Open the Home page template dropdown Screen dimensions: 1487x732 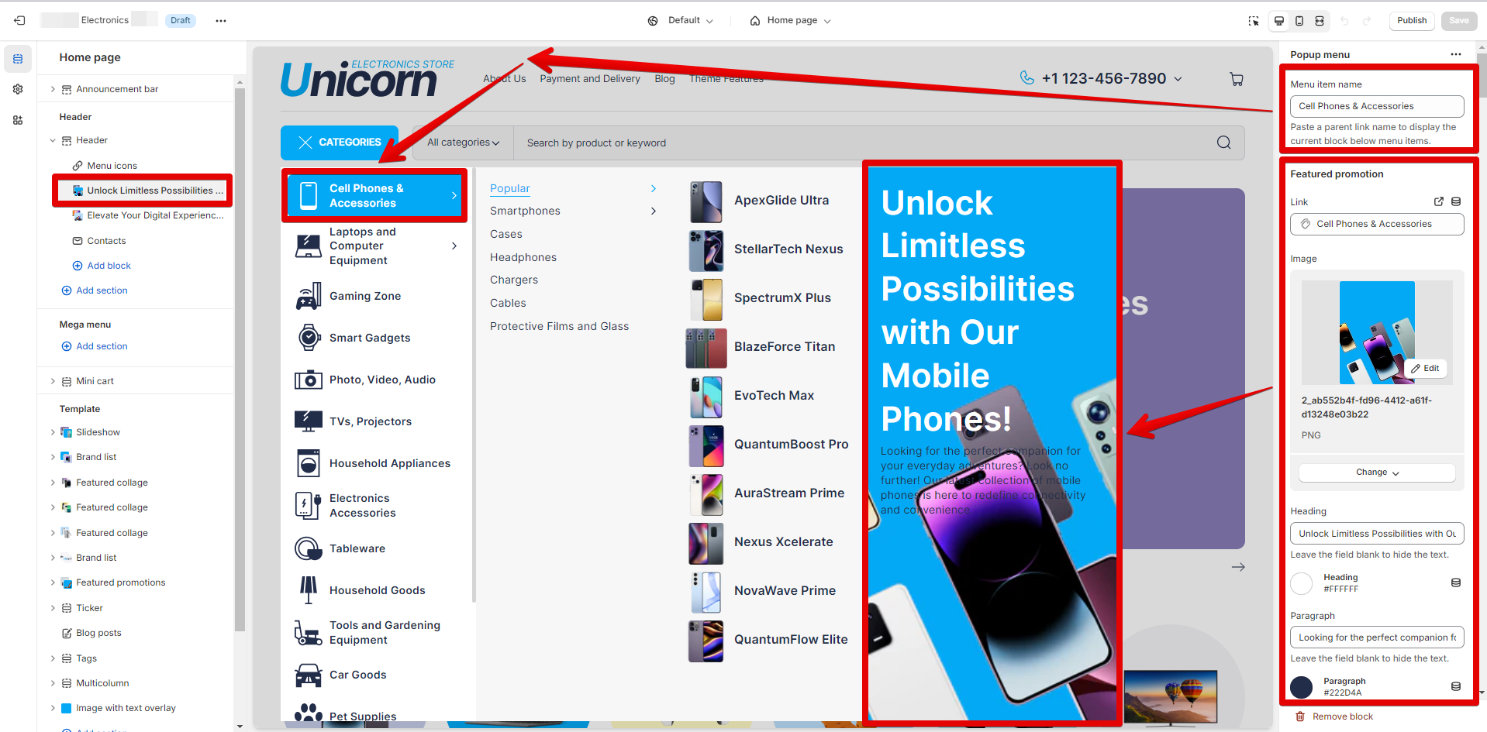coord(791,21)
